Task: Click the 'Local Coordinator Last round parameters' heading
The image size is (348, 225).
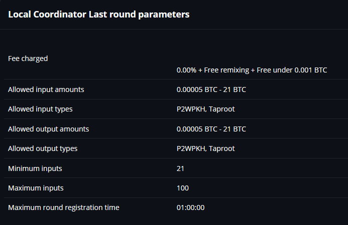Action: tap(98, 14)
